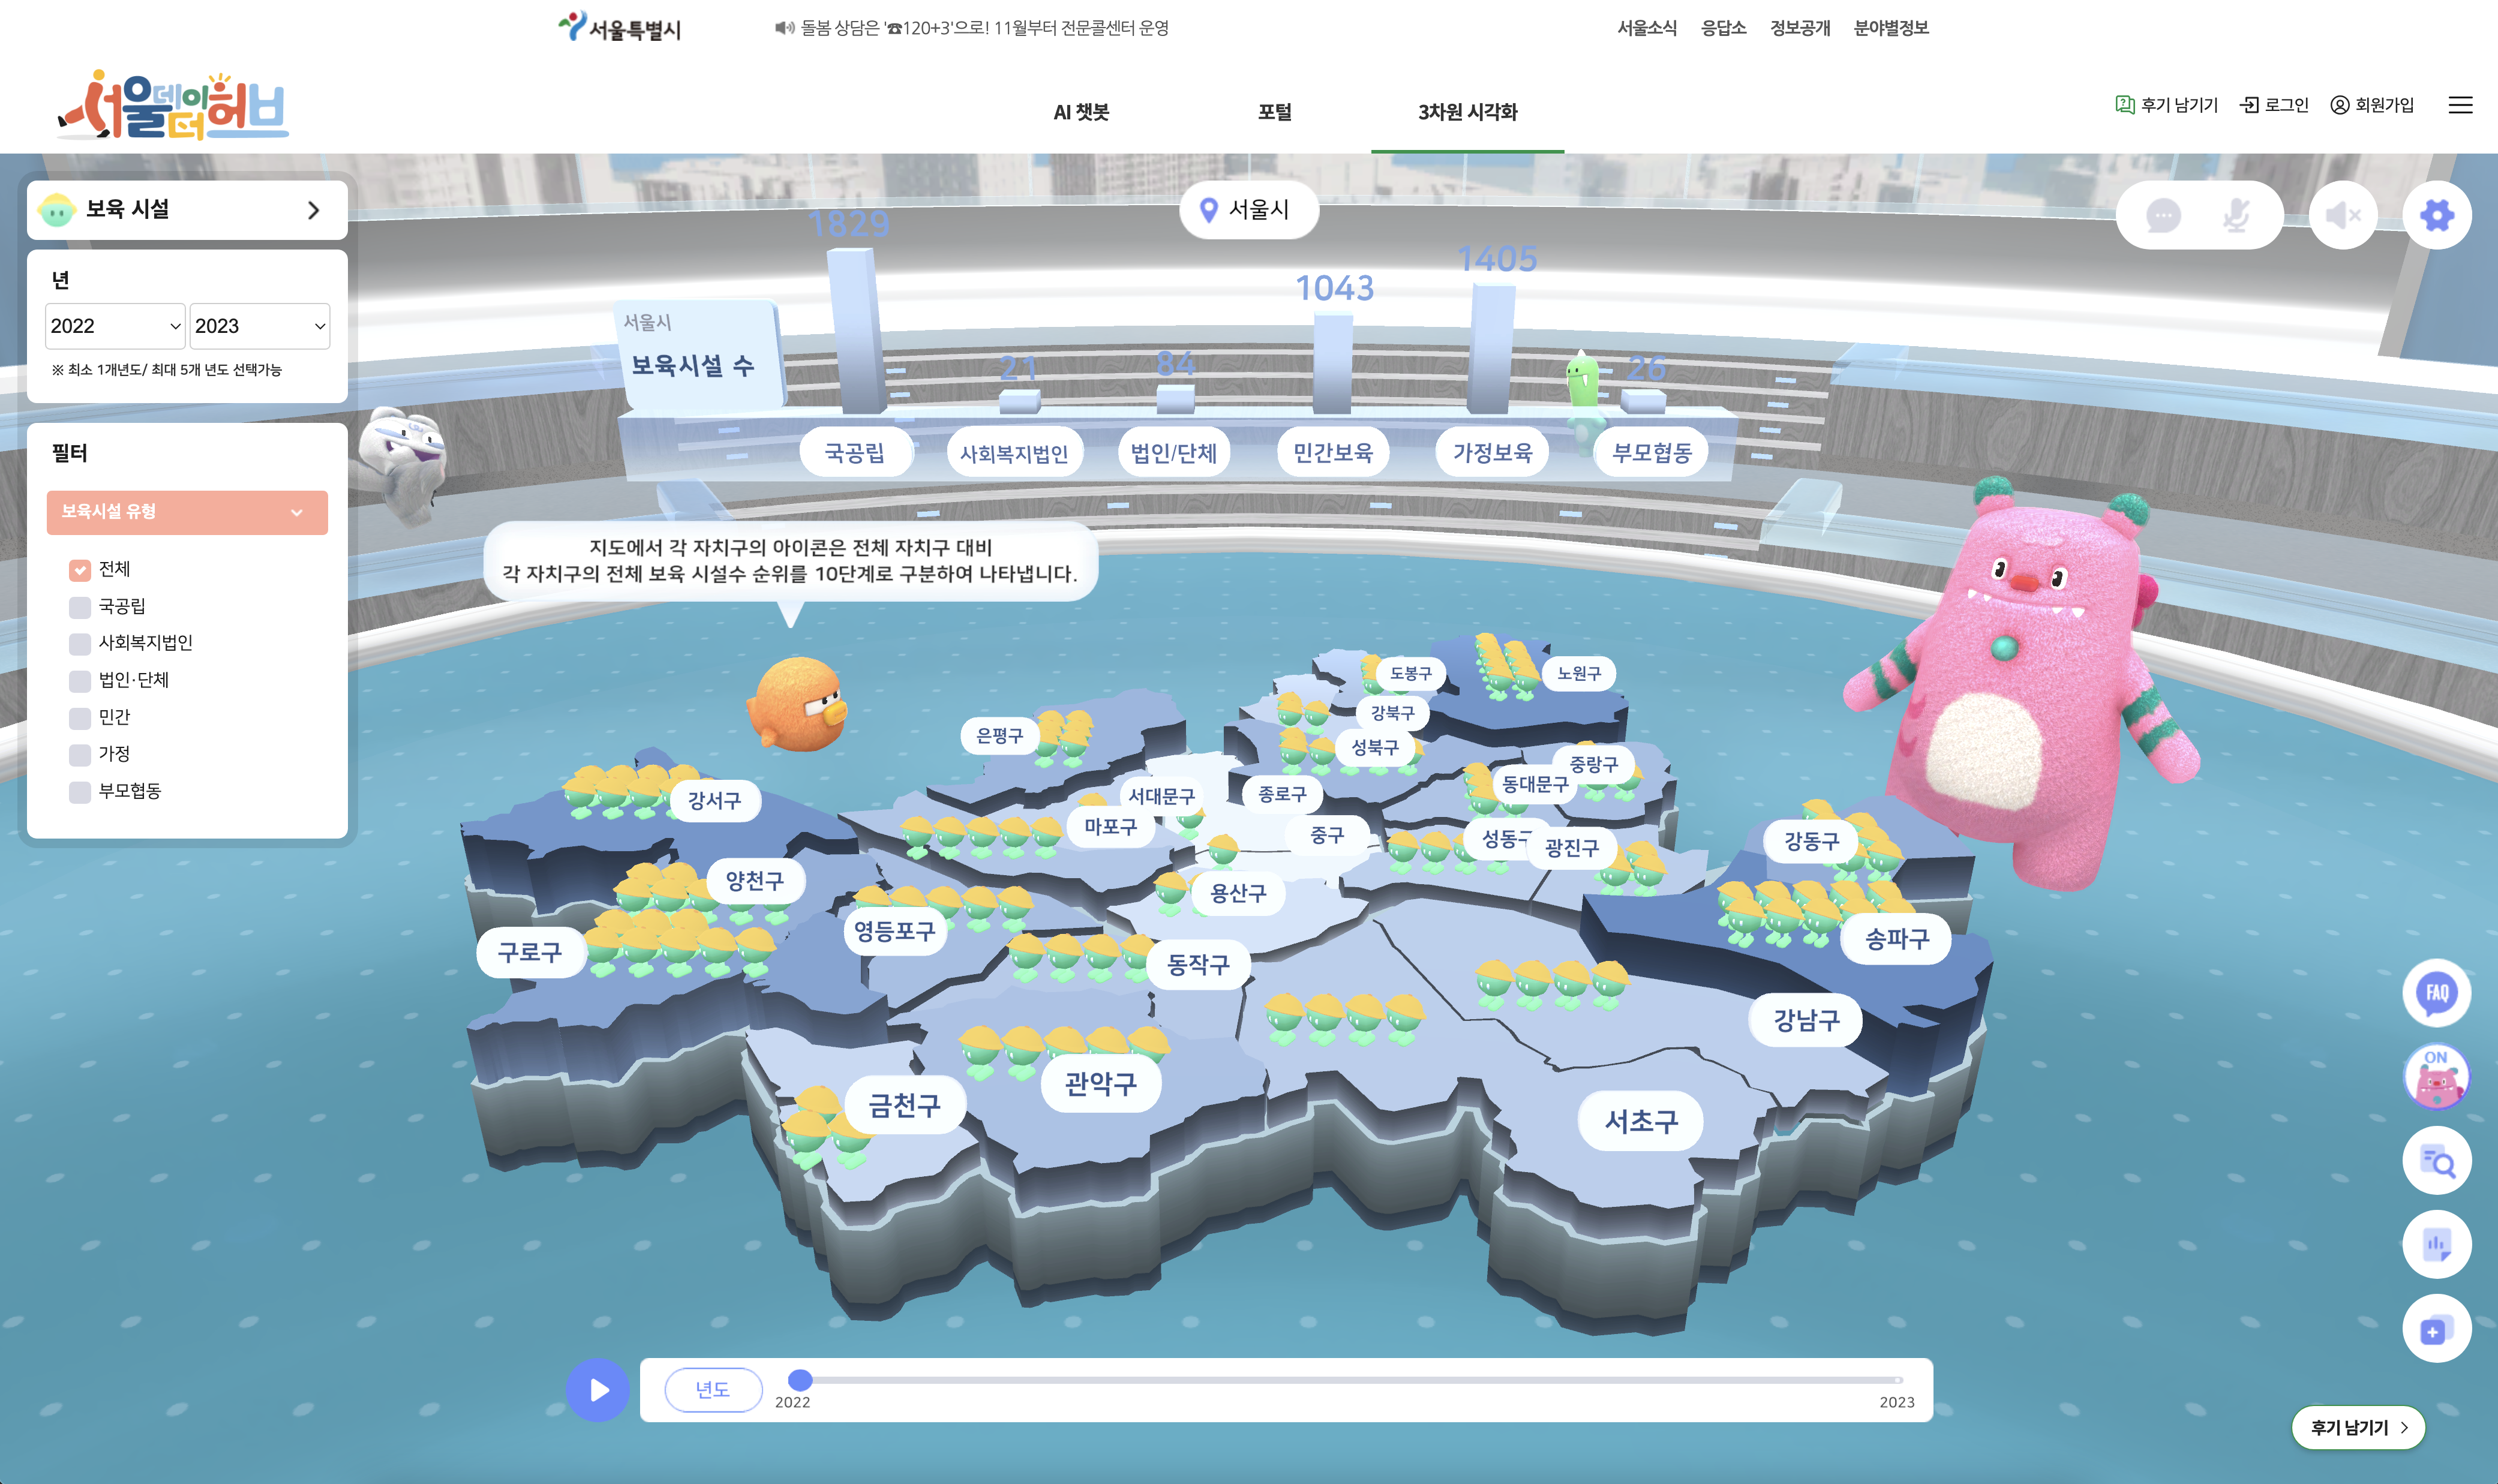Open the 2022 year dropdown

[115, 326]
